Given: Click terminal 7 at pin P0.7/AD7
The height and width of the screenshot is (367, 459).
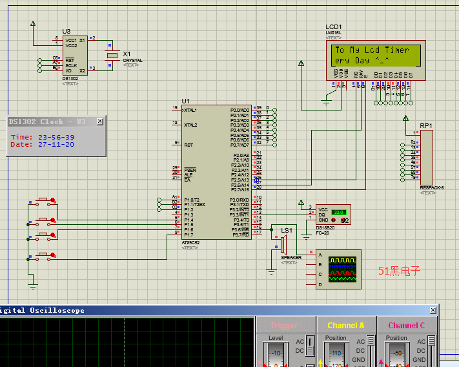Looking at the screenshot, I should [274, 145].
